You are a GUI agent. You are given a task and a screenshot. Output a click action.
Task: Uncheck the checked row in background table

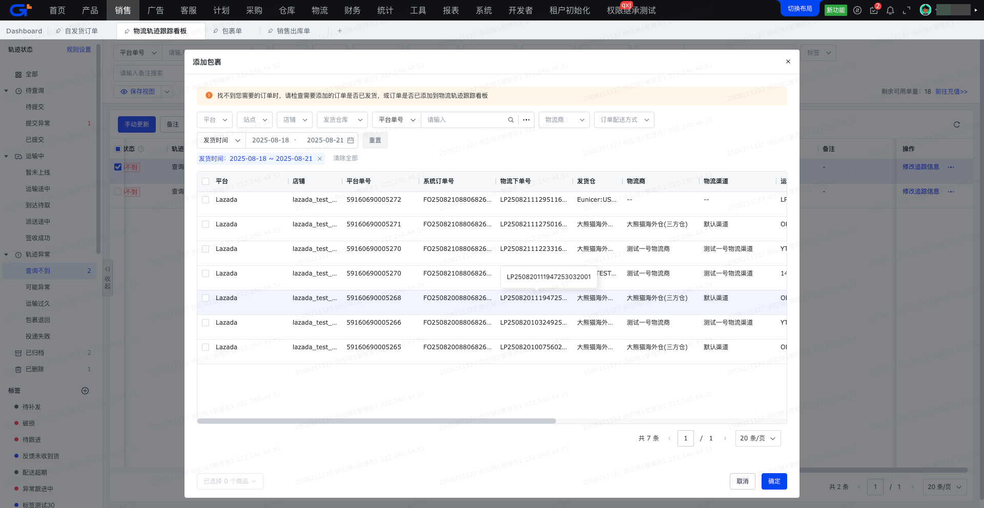[118, 167]
